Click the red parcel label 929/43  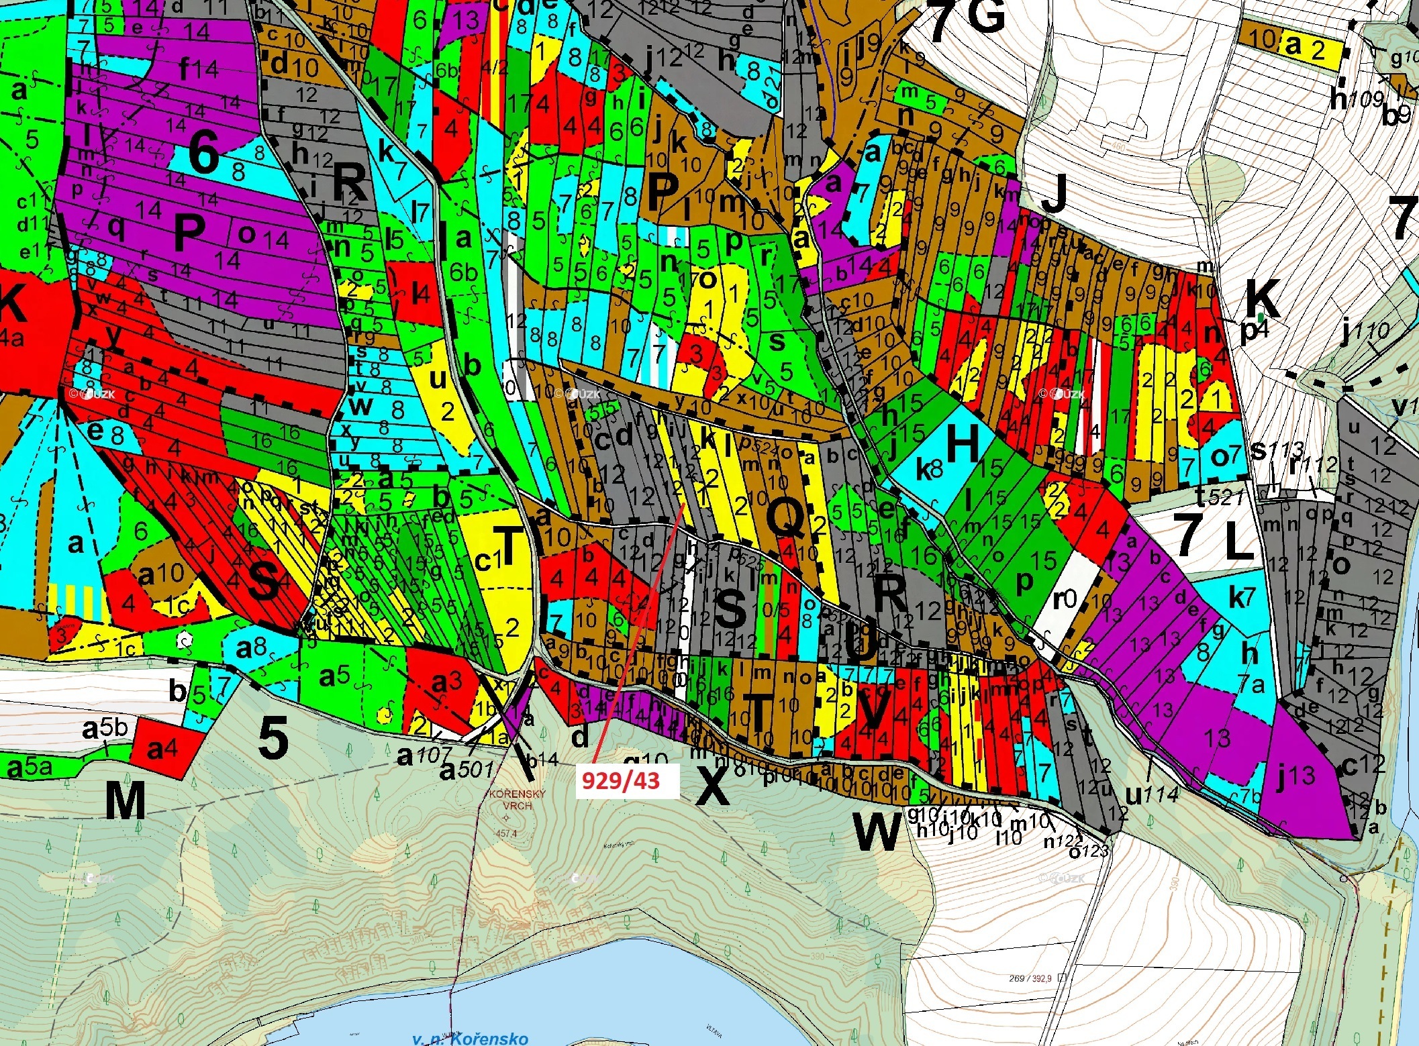click(620, 781)
